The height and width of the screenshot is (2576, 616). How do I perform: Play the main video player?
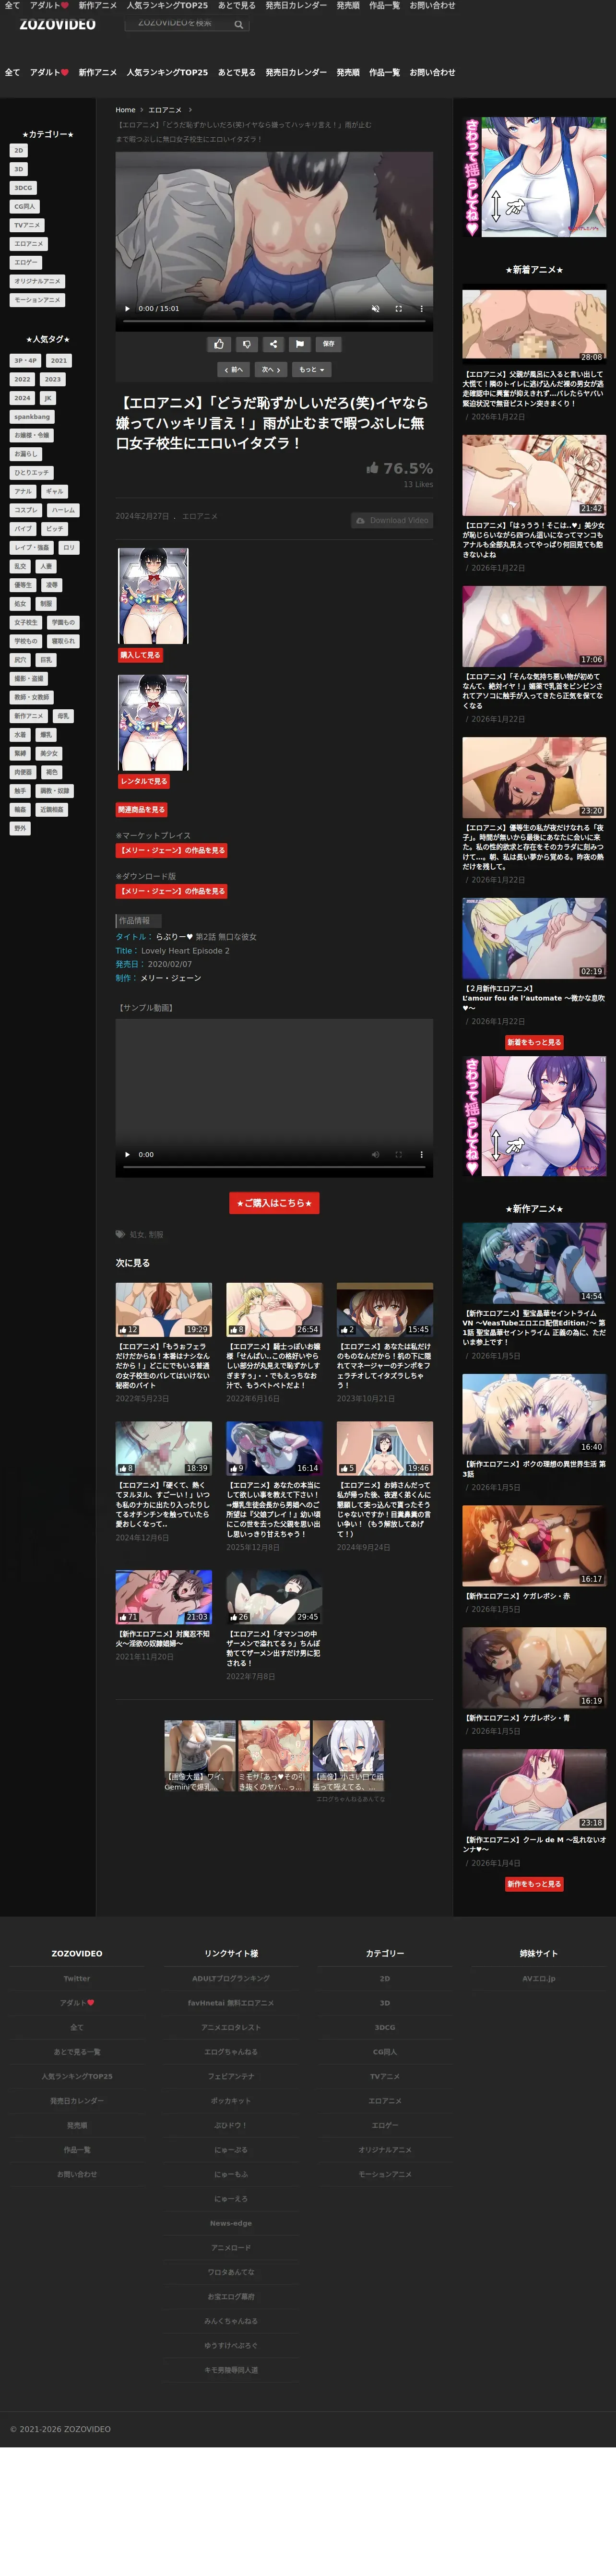click(127, 309)
